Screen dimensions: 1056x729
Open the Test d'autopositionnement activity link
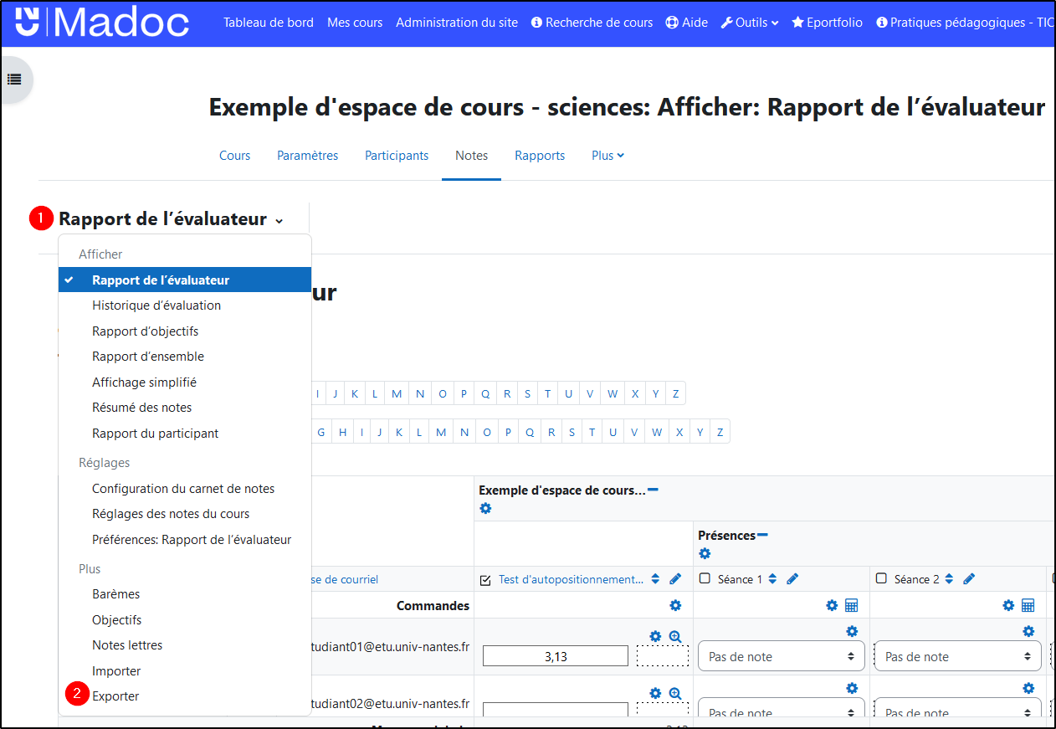point(556,578)
